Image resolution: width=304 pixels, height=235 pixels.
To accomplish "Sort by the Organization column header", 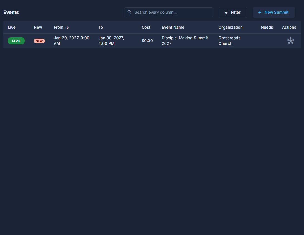I will (x=230, y=27).
